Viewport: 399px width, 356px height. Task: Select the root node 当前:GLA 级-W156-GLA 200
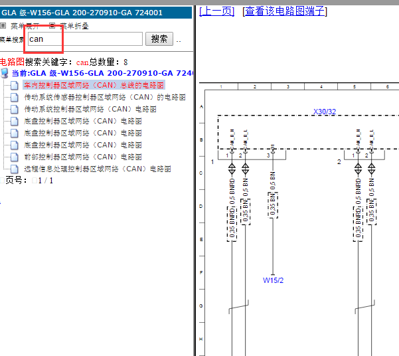coord(102,73)
